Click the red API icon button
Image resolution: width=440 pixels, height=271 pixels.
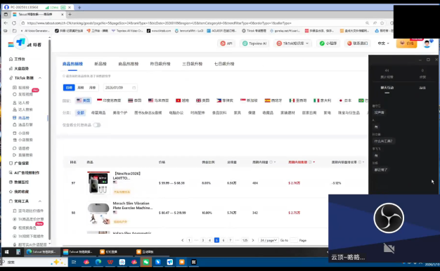pyautogui.click(x=226, y=44)
